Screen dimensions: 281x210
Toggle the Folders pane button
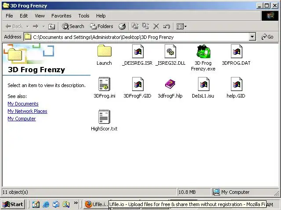[101, 26]
